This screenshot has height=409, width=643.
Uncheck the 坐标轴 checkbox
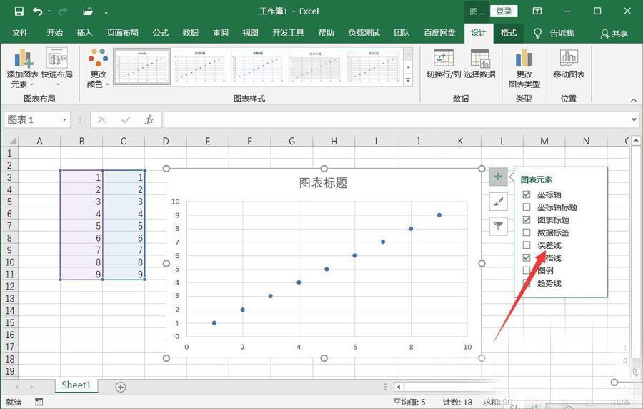pos(527,194)
